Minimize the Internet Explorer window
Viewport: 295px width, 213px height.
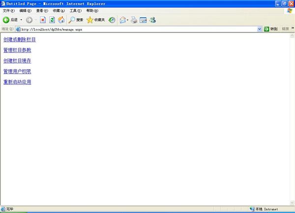point(278,4)
